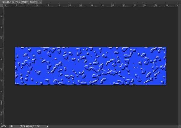Close the 未标题-1 document tab
Viewport: 181px width, 128px height.
[40, 2]
